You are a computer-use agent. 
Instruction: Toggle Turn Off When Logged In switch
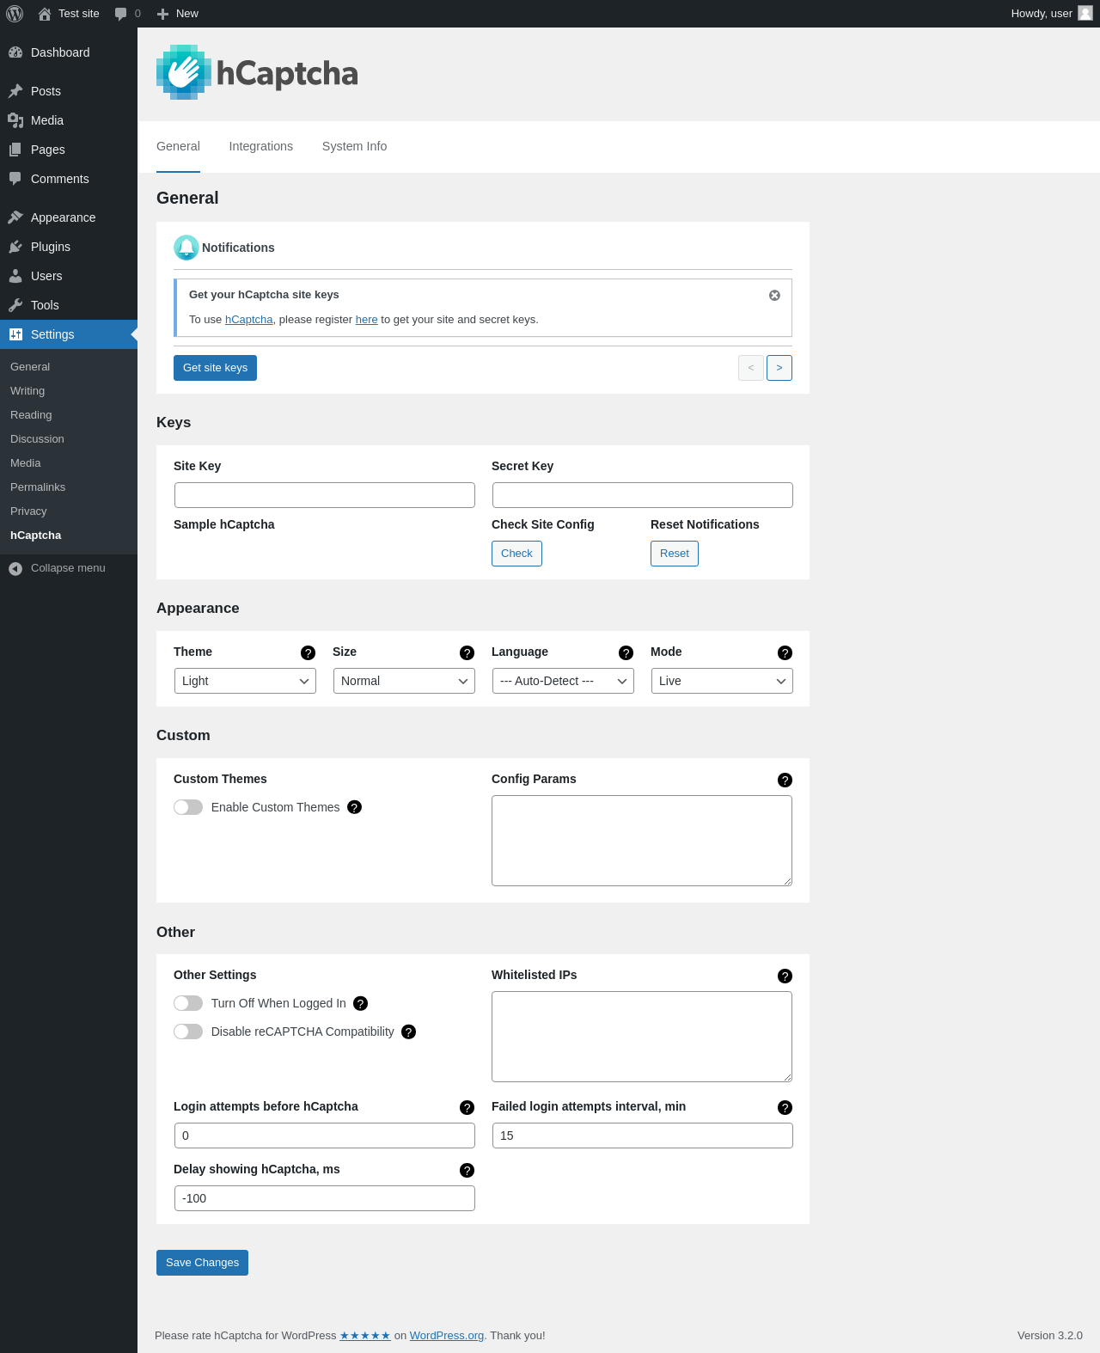coord(188,1003)
